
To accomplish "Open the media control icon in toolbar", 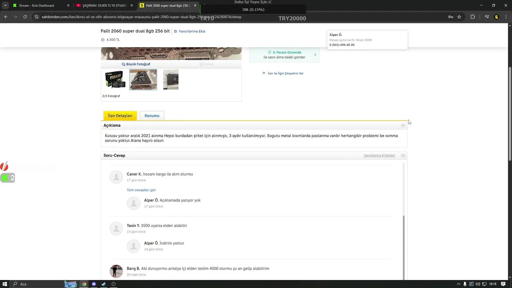I will tap(487, 17).
